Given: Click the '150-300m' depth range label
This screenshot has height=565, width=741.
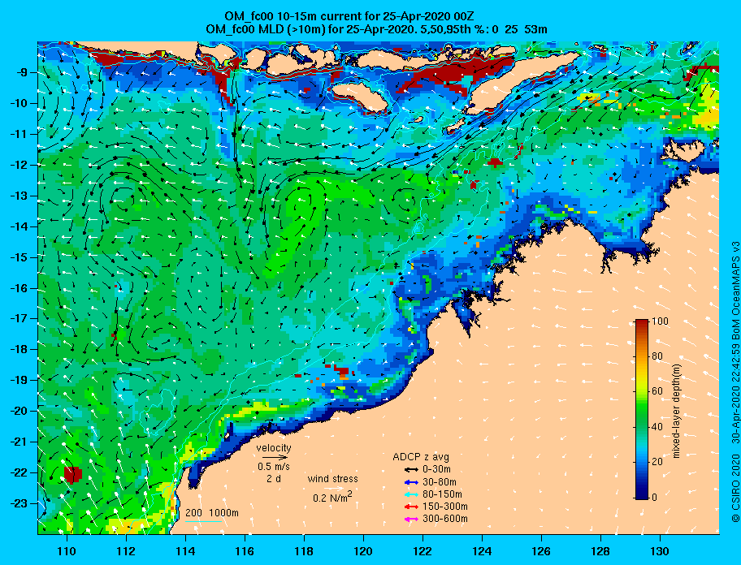Looking at the screenshot, I should click(x=444, y=507).
